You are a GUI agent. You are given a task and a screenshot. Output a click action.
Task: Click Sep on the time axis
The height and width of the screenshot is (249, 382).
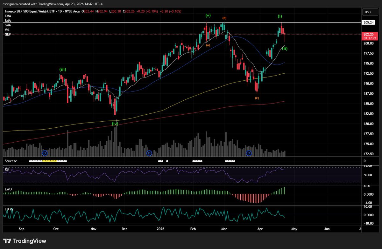(x=22, y=228)
